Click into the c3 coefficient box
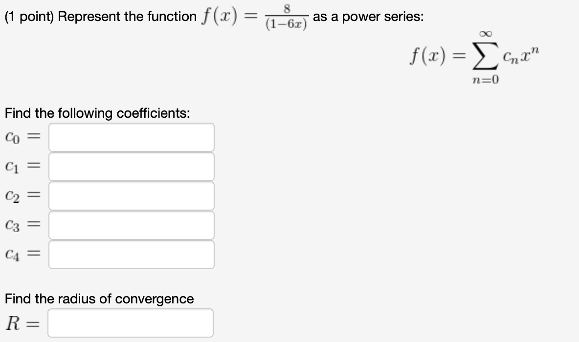Screen dimensions: 579x342 [x=132, y=225]
